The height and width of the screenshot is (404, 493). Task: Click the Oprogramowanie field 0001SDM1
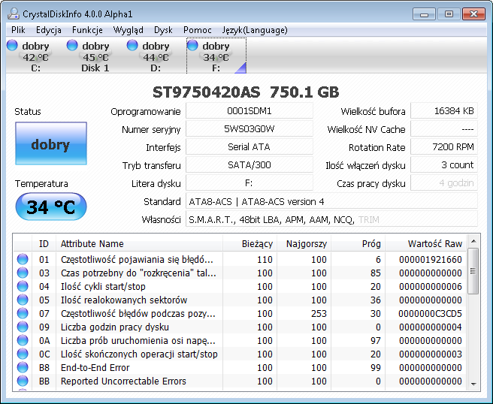tap(250, 111)
